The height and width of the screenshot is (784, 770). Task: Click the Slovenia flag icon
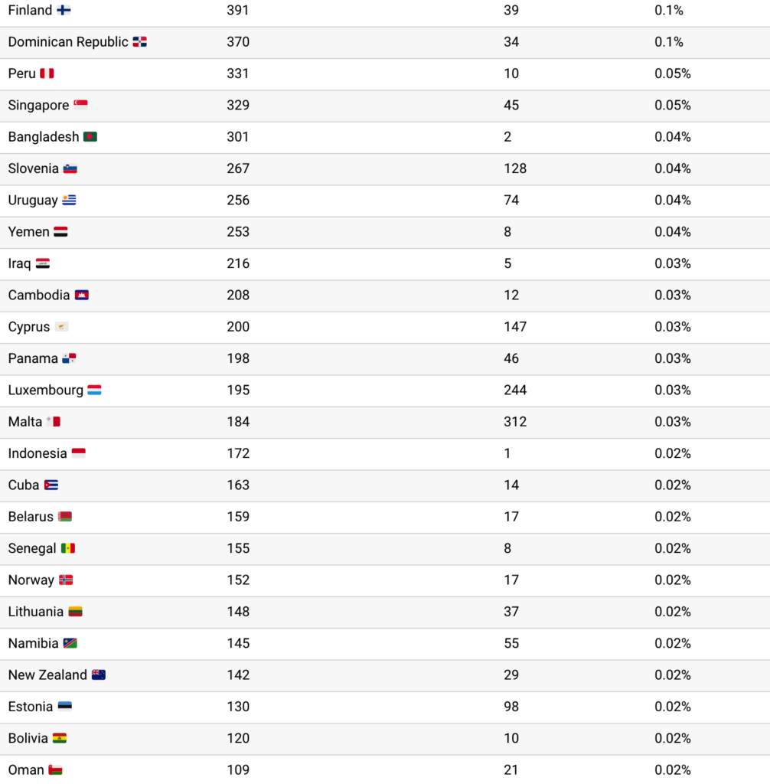[x=70, y=168]
